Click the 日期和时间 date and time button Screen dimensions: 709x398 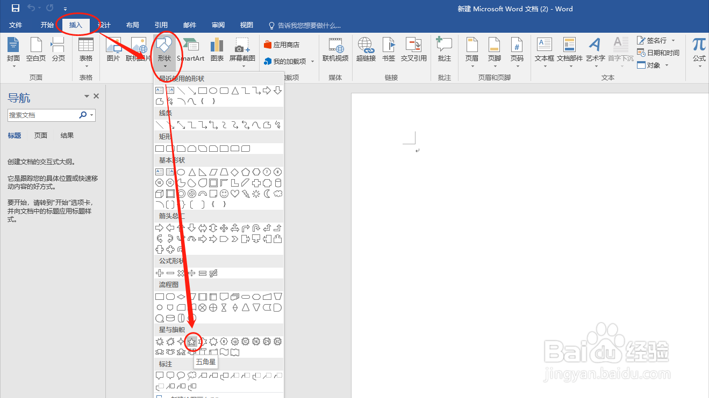point(658,53)
